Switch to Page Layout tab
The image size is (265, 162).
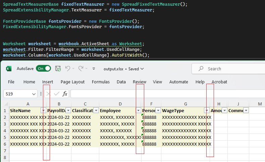(72, 82)
